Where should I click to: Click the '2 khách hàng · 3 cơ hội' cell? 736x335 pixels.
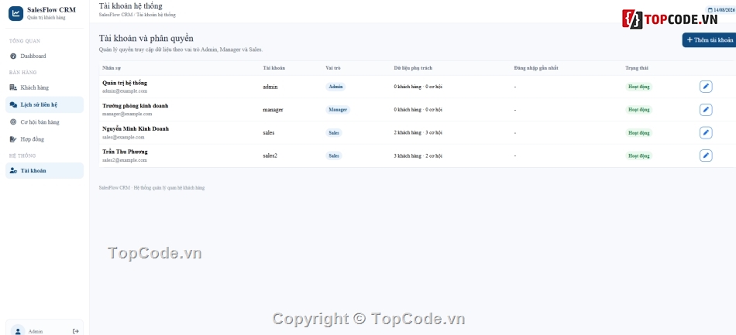click(418, 132)
